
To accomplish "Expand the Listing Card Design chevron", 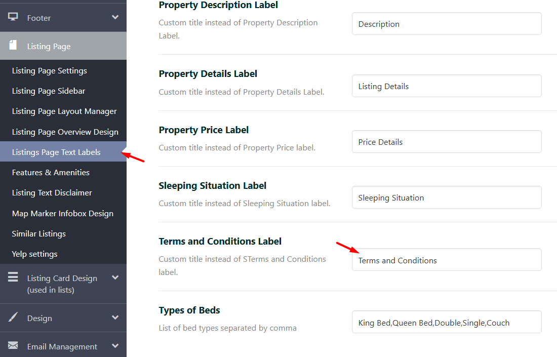I will click(115, 277).
